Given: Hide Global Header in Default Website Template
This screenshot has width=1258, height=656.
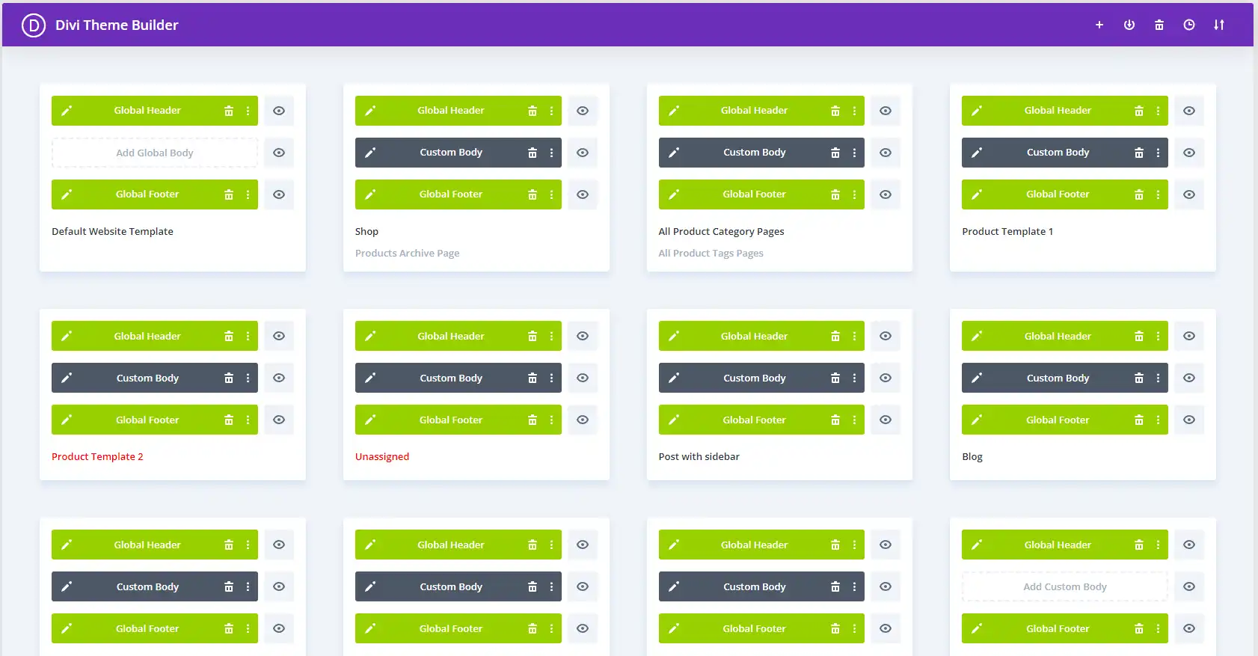Looking at the screenshot, I should (x=279, y=111).
